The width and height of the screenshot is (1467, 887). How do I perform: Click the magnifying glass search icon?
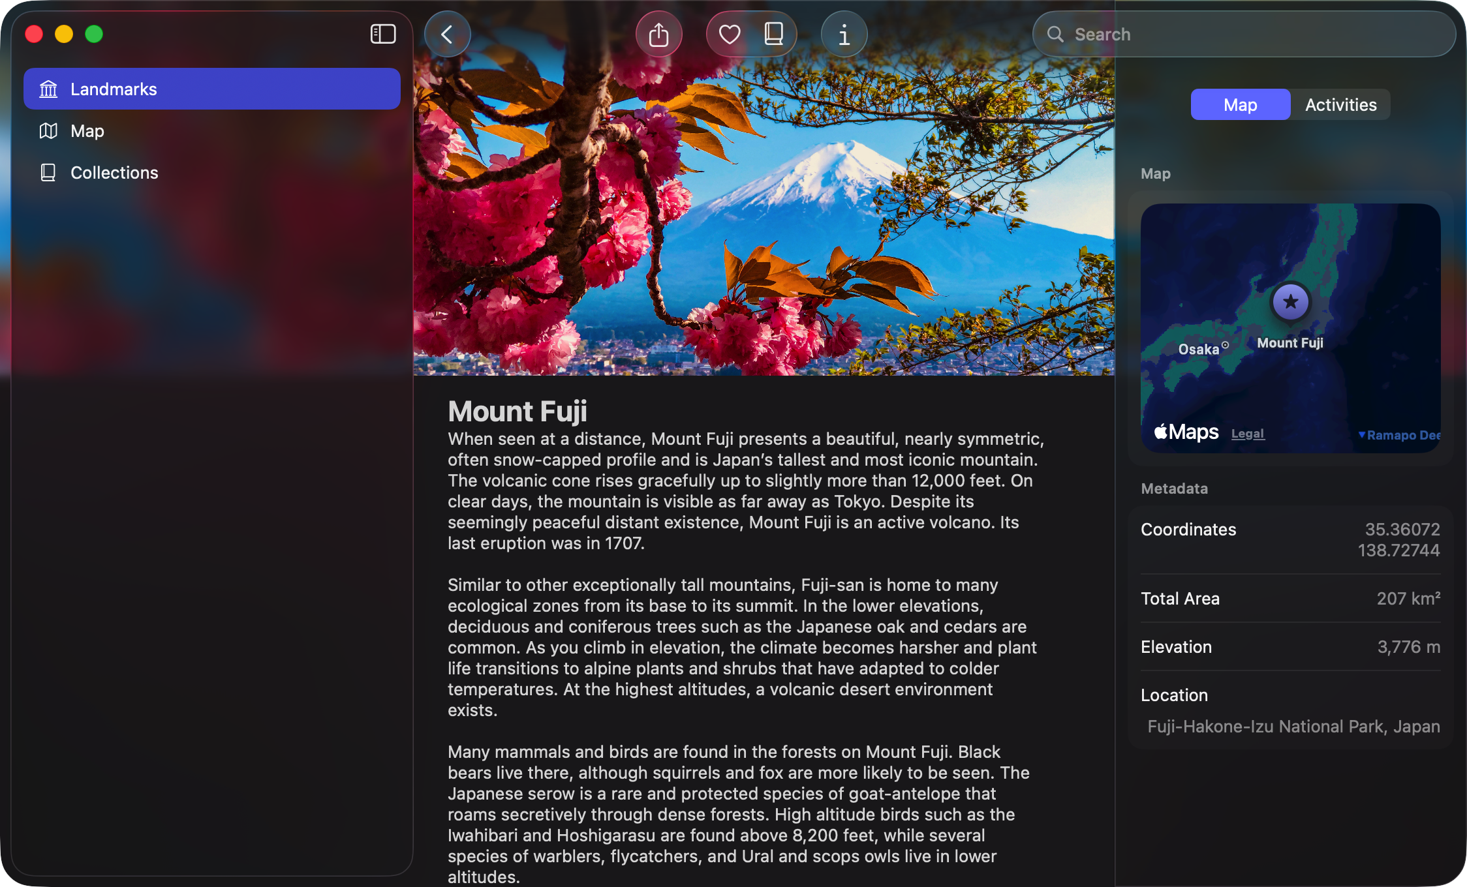pos(1055,34)
